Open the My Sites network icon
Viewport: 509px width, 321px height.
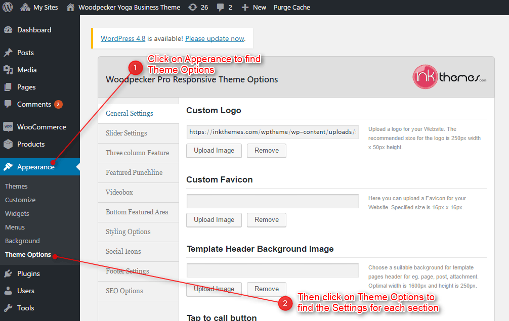[x=25, y=7]
